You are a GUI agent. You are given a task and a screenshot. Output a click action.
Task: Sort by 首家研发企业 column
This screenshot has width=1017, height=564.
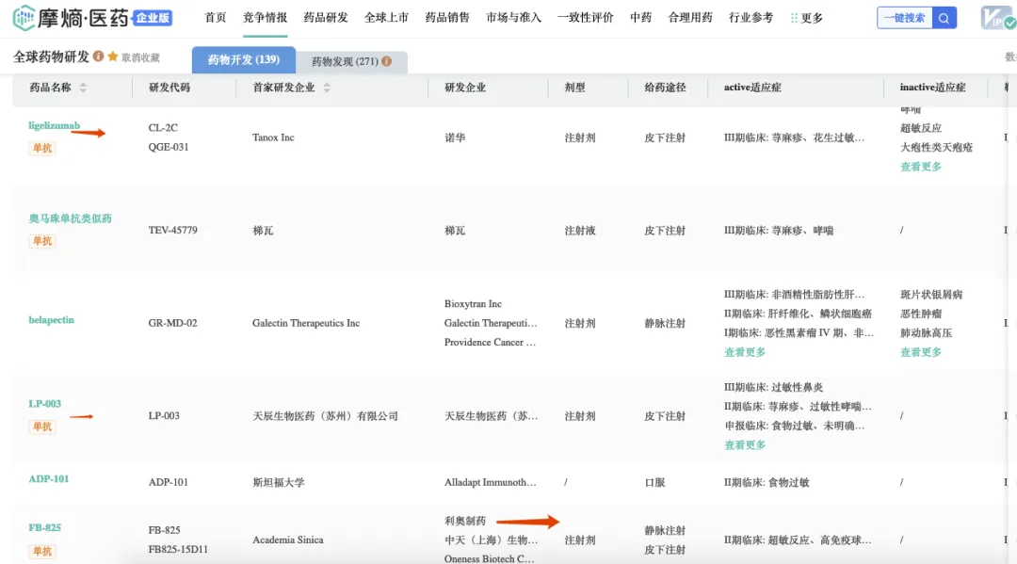(327, 88)
